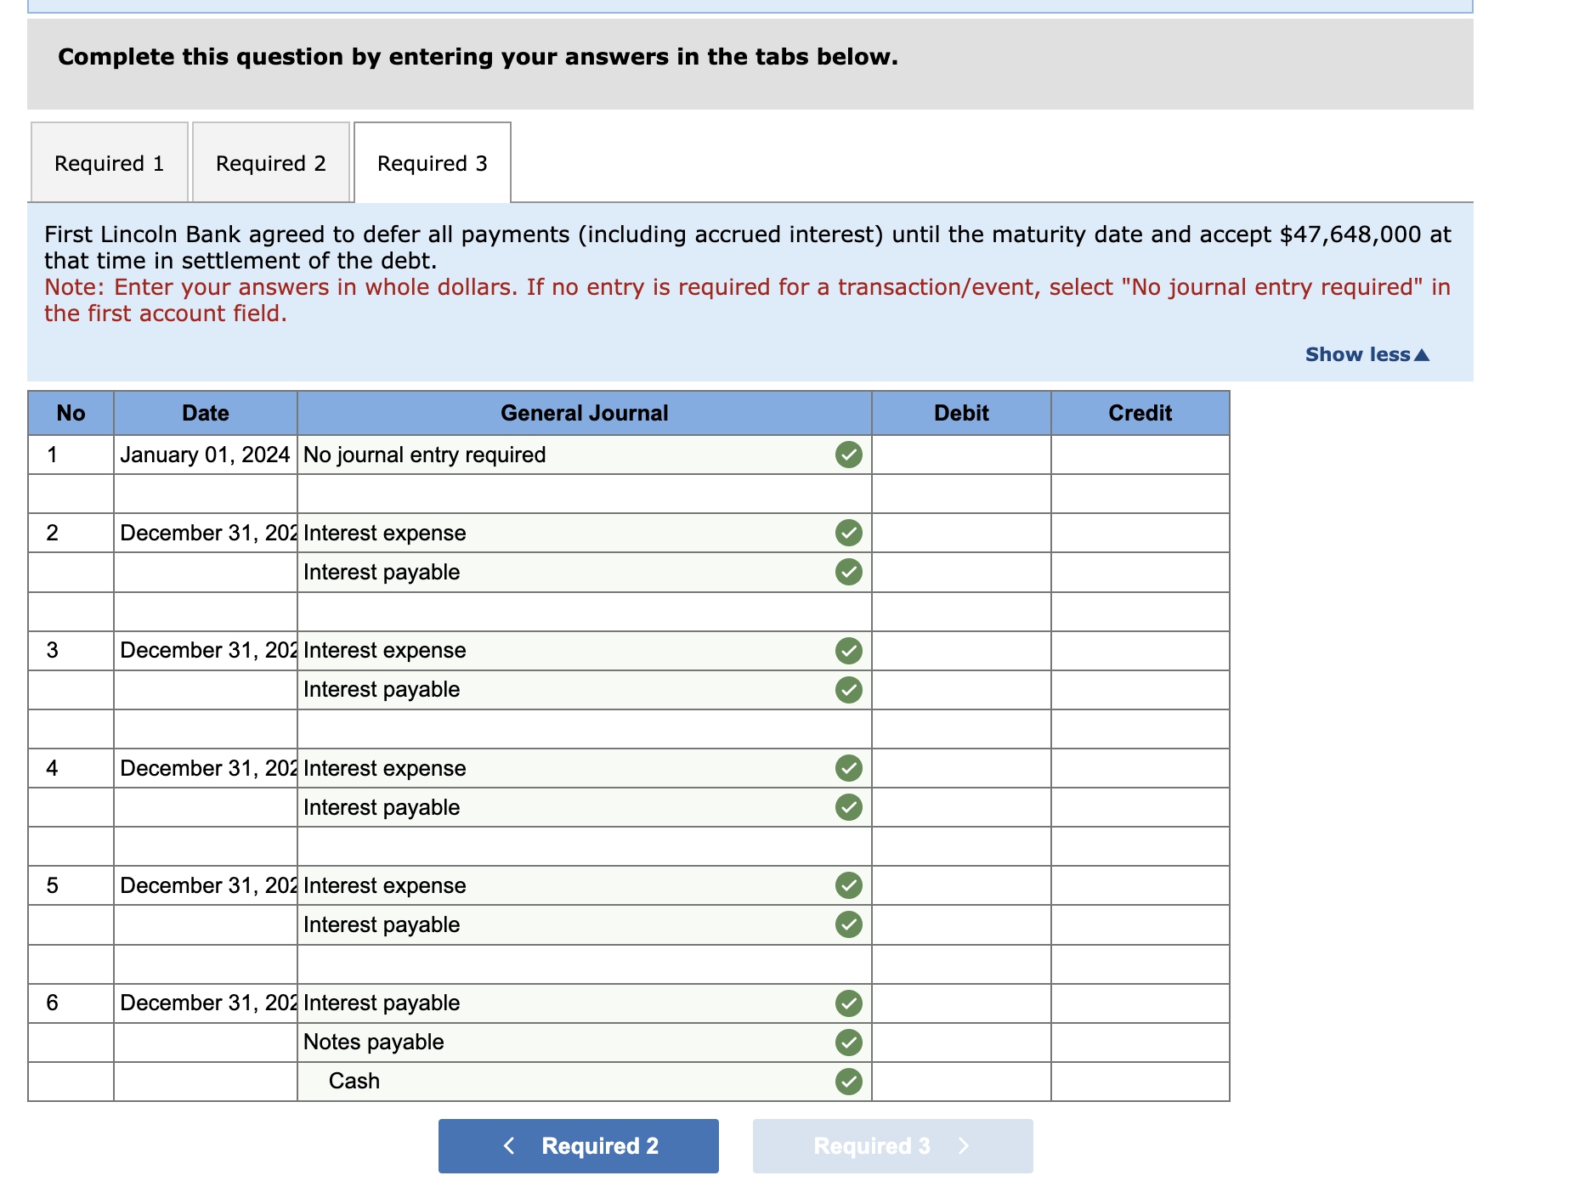Click the blue Required 2 back button
Screen dimensions: 1579x1198
pos(579,1146)
